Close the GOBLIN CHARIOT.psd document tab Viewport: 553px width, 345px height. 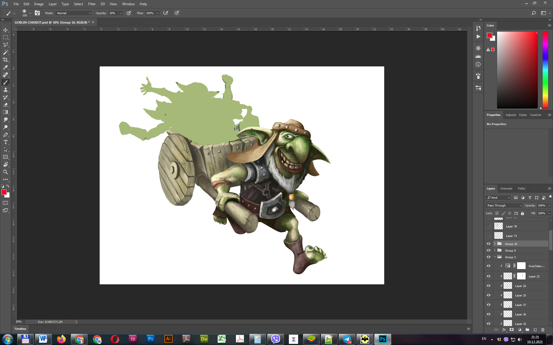click(93, 22)
